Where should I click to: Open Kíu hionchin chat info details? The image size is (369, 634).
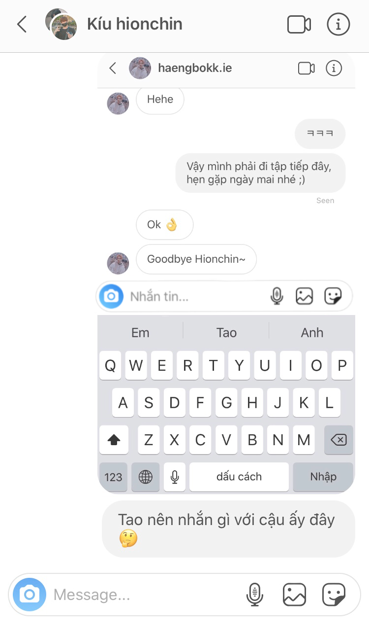(x=338, y=25)
